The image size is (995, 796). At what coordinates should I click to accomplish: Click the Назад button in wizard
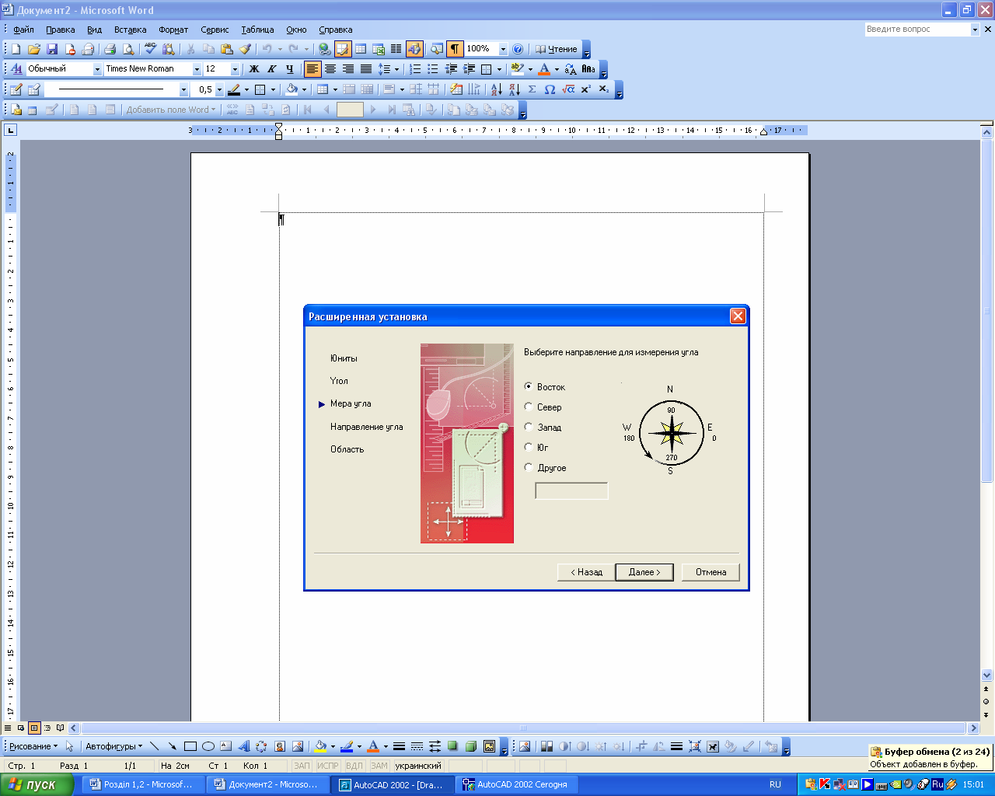586,572
